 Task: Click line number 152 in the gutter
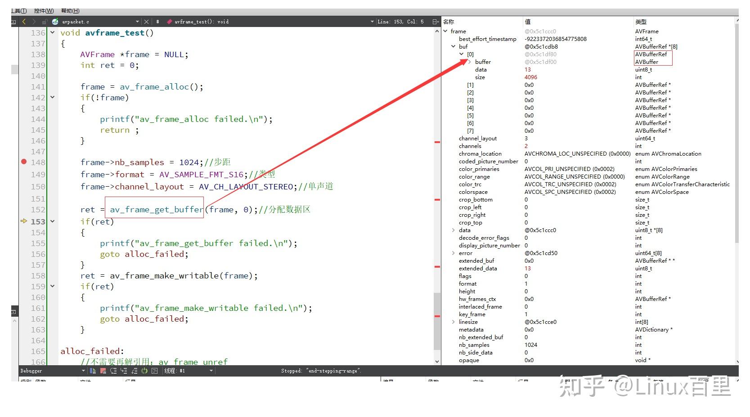[x=38, y=210]
